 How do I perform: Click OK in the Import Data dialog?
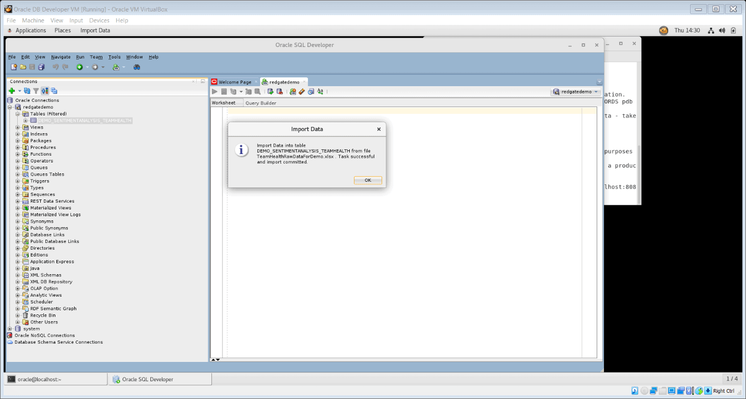tap(368, 180)
